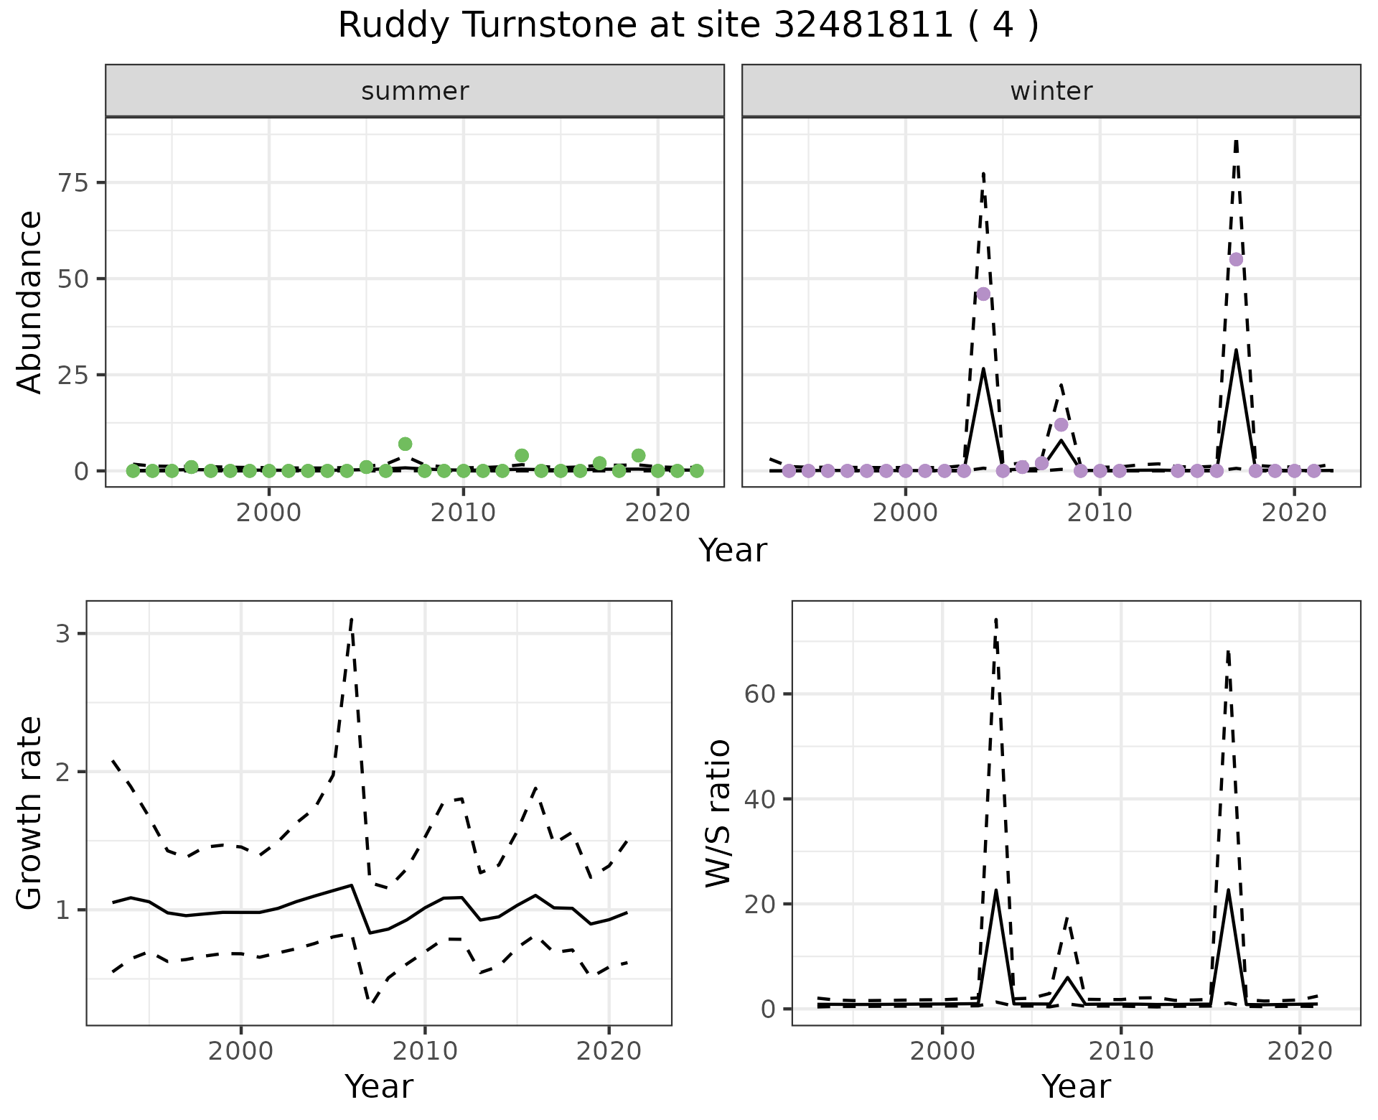Click the purple winter point near 46
Image resolution: width=1378 pixels, height=1120 pixels.
pyautogui.click(x=983, y=294)
